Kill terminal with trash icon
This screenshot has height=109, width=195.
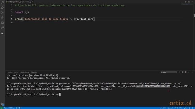point(186,72)
